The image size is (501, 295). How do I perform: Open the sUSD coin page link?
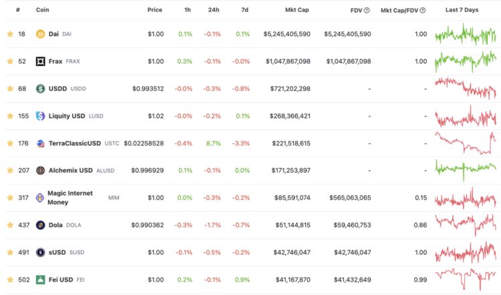[57, 252]
